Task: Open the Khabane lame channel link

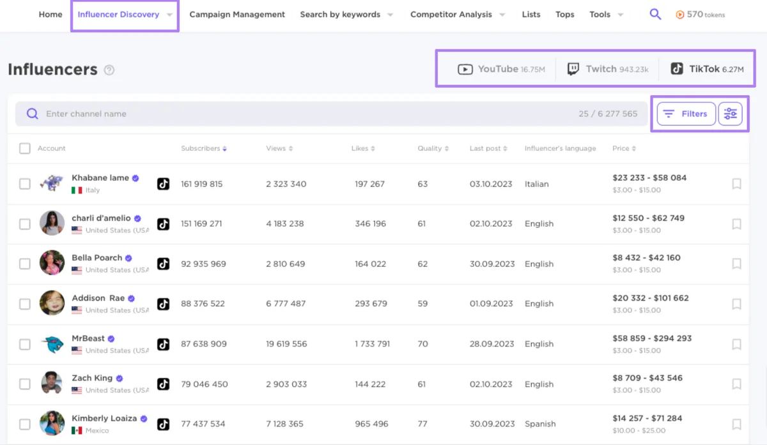Action: [x=100, y=177]
